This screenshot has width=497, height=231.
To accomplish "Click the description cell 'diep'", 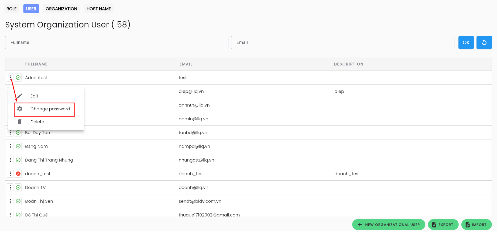I will tap(339, 92).
